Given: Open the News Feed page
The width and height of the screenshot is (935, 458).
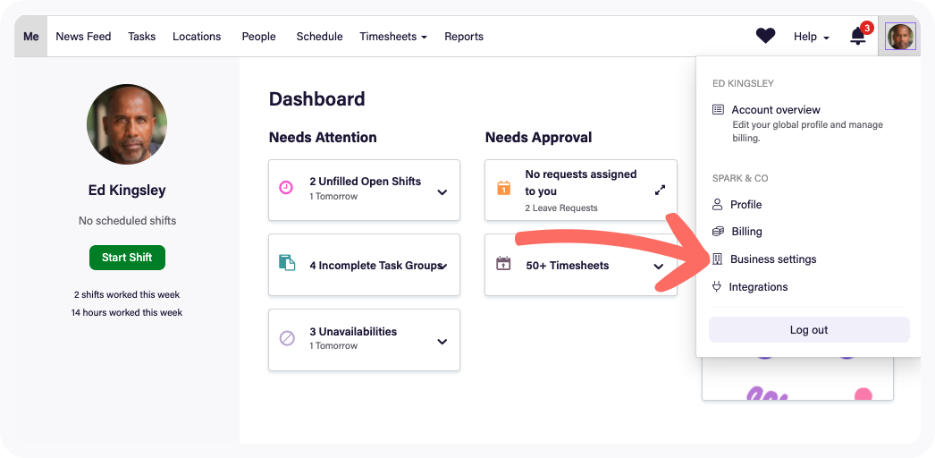Looking at the screenshot, I should [x=83, y=37].
